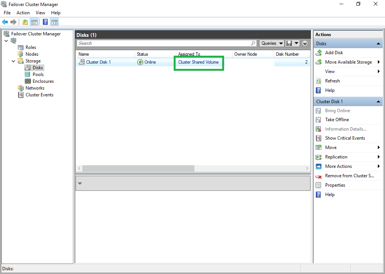Select Remove from Cluster Shared Volumes
This screenshot has width=385, height=274.
[349, 175]
